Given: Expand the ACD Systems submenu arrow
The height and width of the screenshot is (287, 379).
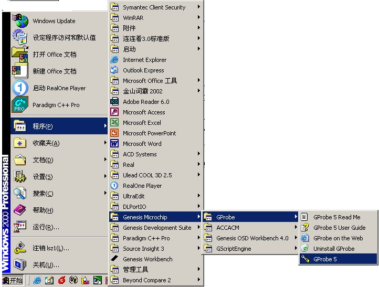Looking at the screenshot, I should (x=198, y=154).
